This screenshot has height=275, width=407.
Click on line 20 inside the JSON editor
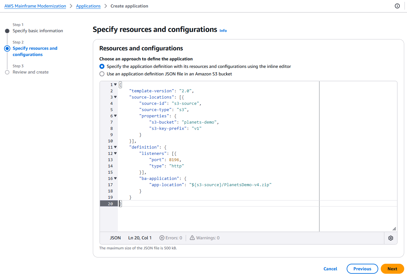tap(156, 203)
